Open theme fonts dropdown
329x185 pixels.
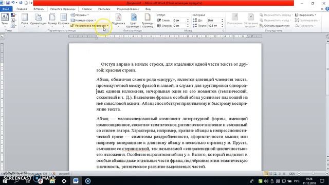(13, 21)
